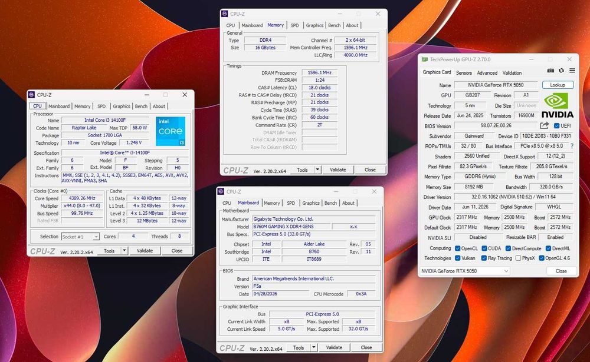Click the CPU-Z title icon in CPU window
Screen dimensions: 590x362
[x=32, y=95]
